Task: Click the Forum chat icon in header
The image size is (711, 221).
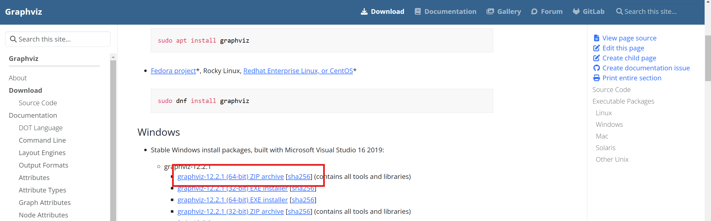Action: pyautogui.click(x=534, y=11)
